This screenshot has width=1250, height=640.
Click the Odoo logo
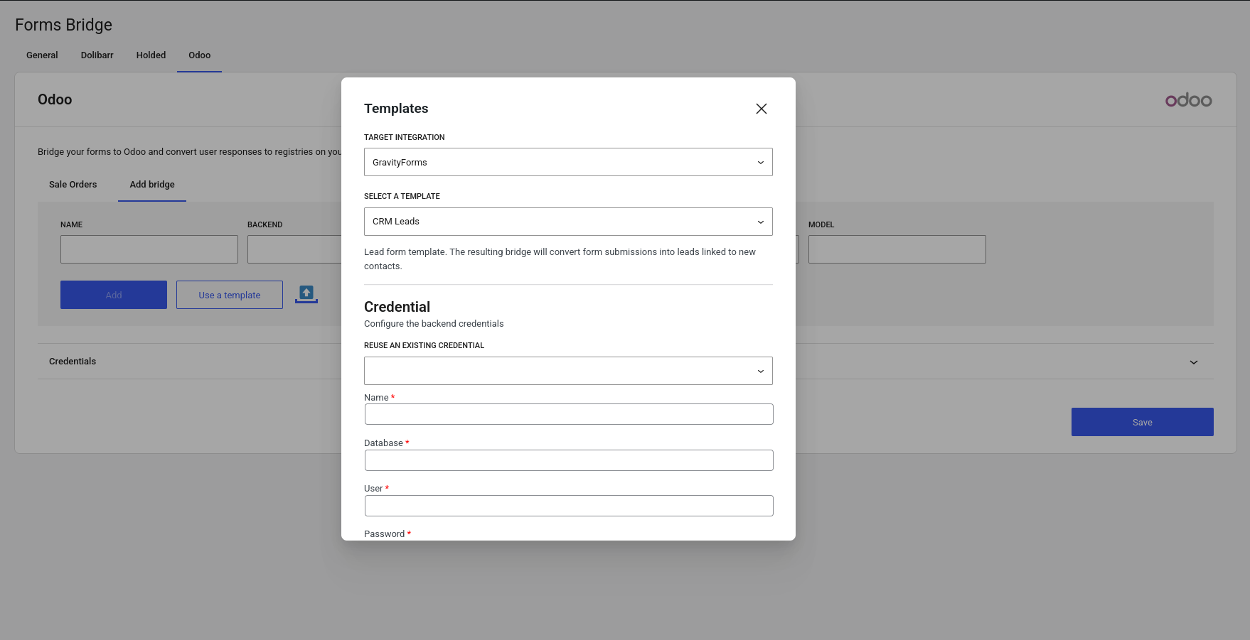pos(1188,100)
